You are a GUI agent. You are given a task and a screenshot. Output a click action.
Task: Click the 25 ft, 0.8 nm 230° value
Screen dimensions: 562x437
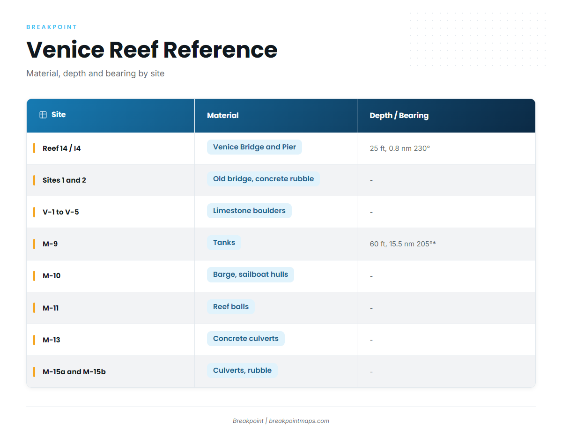[x=400, y=148]
